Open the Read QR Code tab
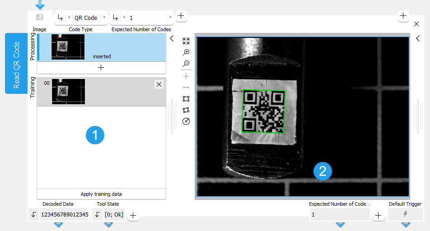This screenshot has width=430, height=231. click(x=16, y=64)
